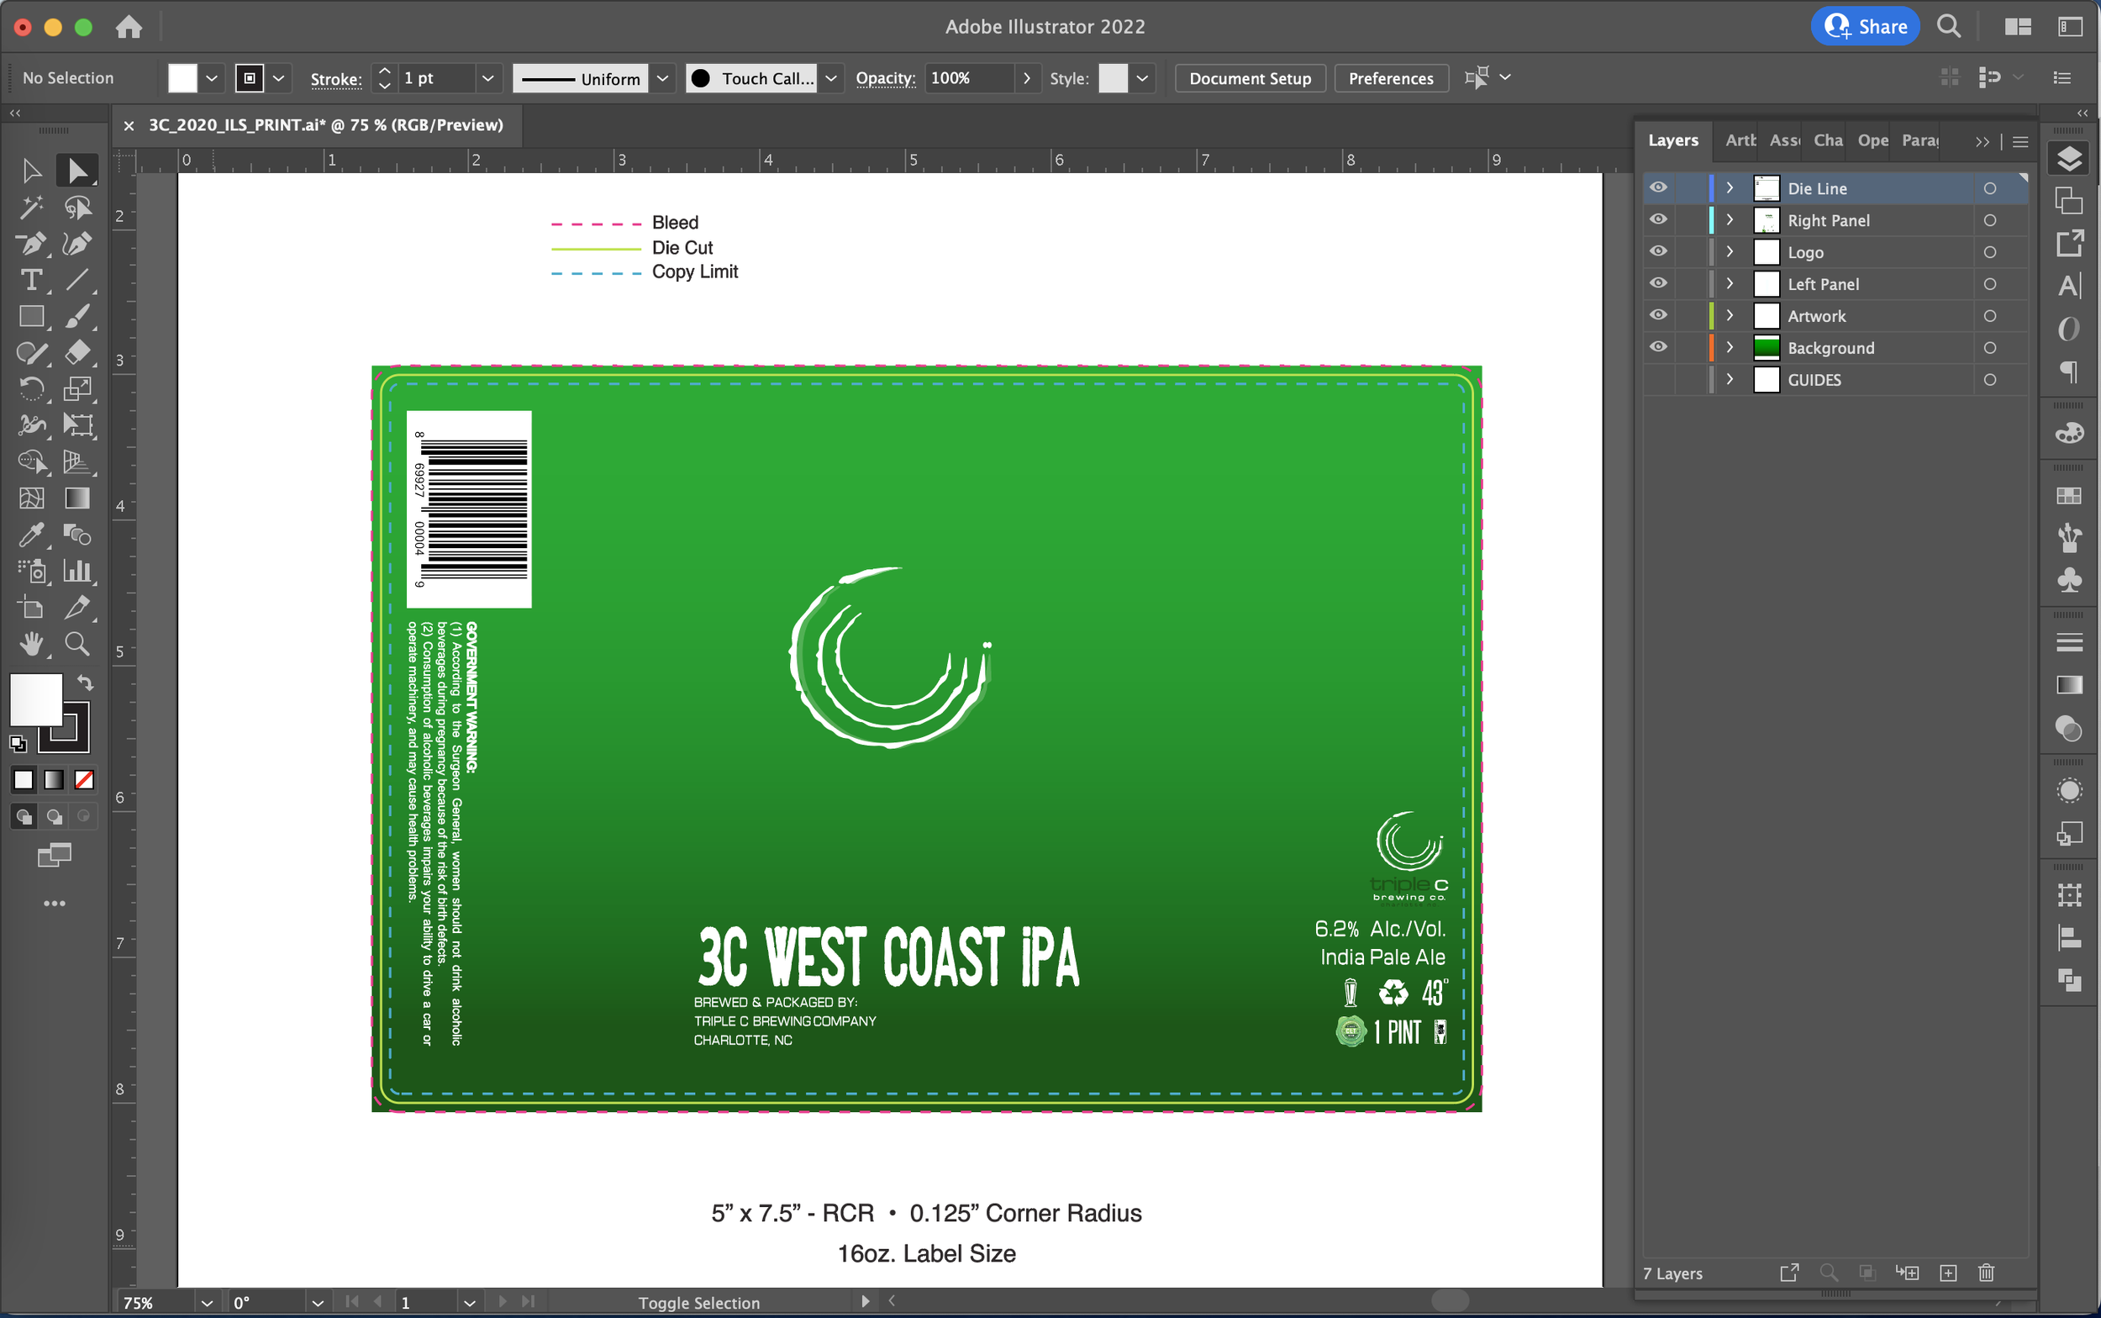Select the Magic Wand tool
The height and width of the screenshot is (1318, 2101).
coord(31,208)
